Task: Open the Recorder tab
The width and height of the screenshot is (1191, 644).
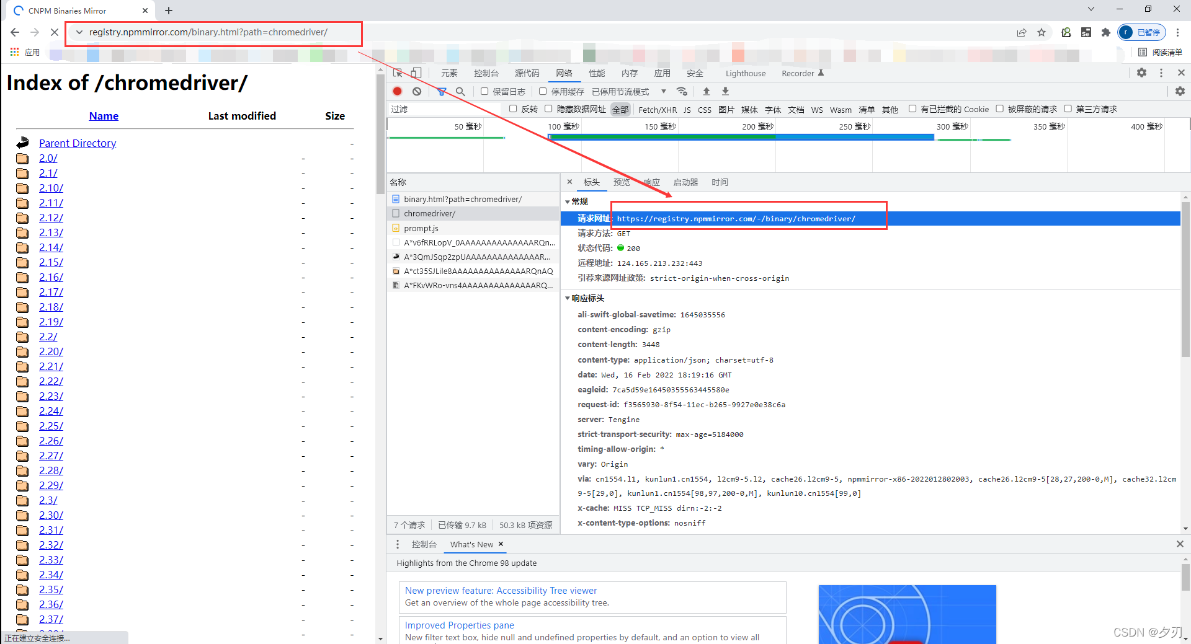Action: point(802,73)
